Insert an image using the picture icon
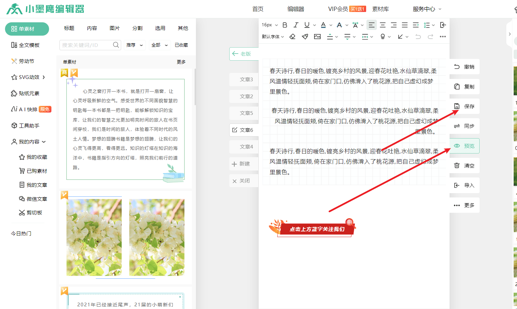Screen dimensions: 517x309 click(317, 37)
